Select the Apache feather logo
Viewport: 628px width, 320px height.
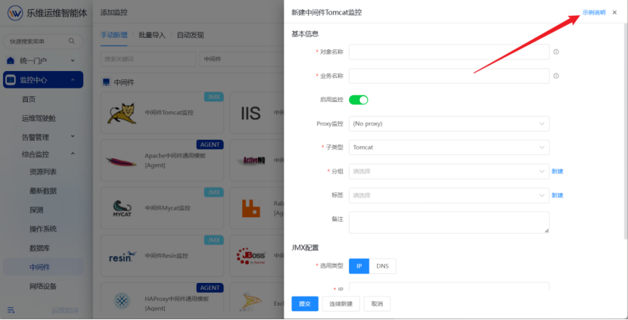[x=121, y=161]
